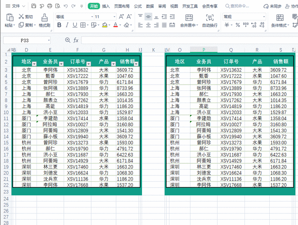Select column P header
The image size is (298, 225).
pyautogui.click(x=204, y=50)
